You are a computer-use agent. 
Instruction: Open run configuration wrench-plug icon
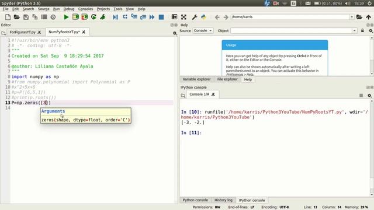(x=103, y=17)
